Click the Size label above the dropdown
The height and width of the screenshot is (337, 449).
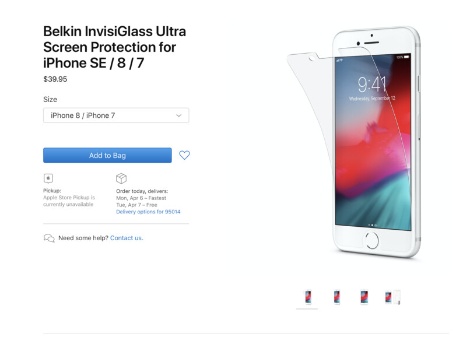(50, 99)
